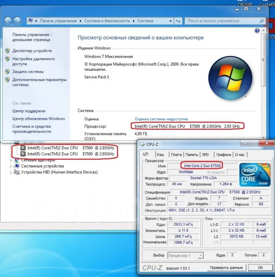Click the System window vertical scrollbar thumb

point(263,60)
